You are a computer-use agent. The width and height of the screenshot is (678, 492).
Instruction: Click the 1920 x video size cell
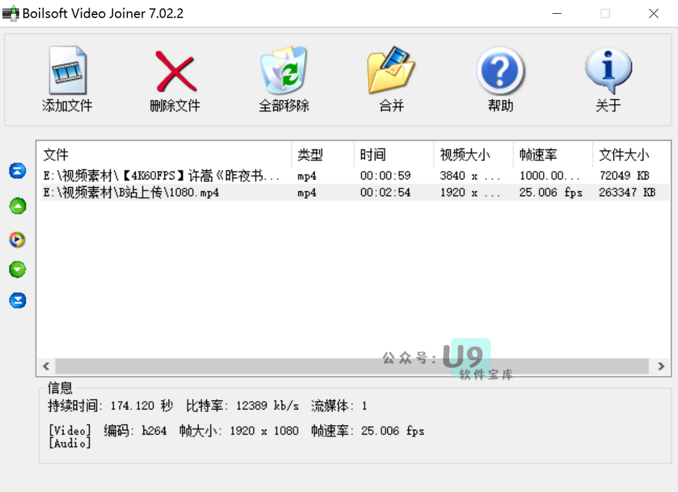(470, 193)
